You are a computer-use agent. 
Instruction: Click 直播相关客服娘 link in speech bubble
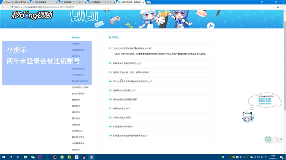(265, 101)
